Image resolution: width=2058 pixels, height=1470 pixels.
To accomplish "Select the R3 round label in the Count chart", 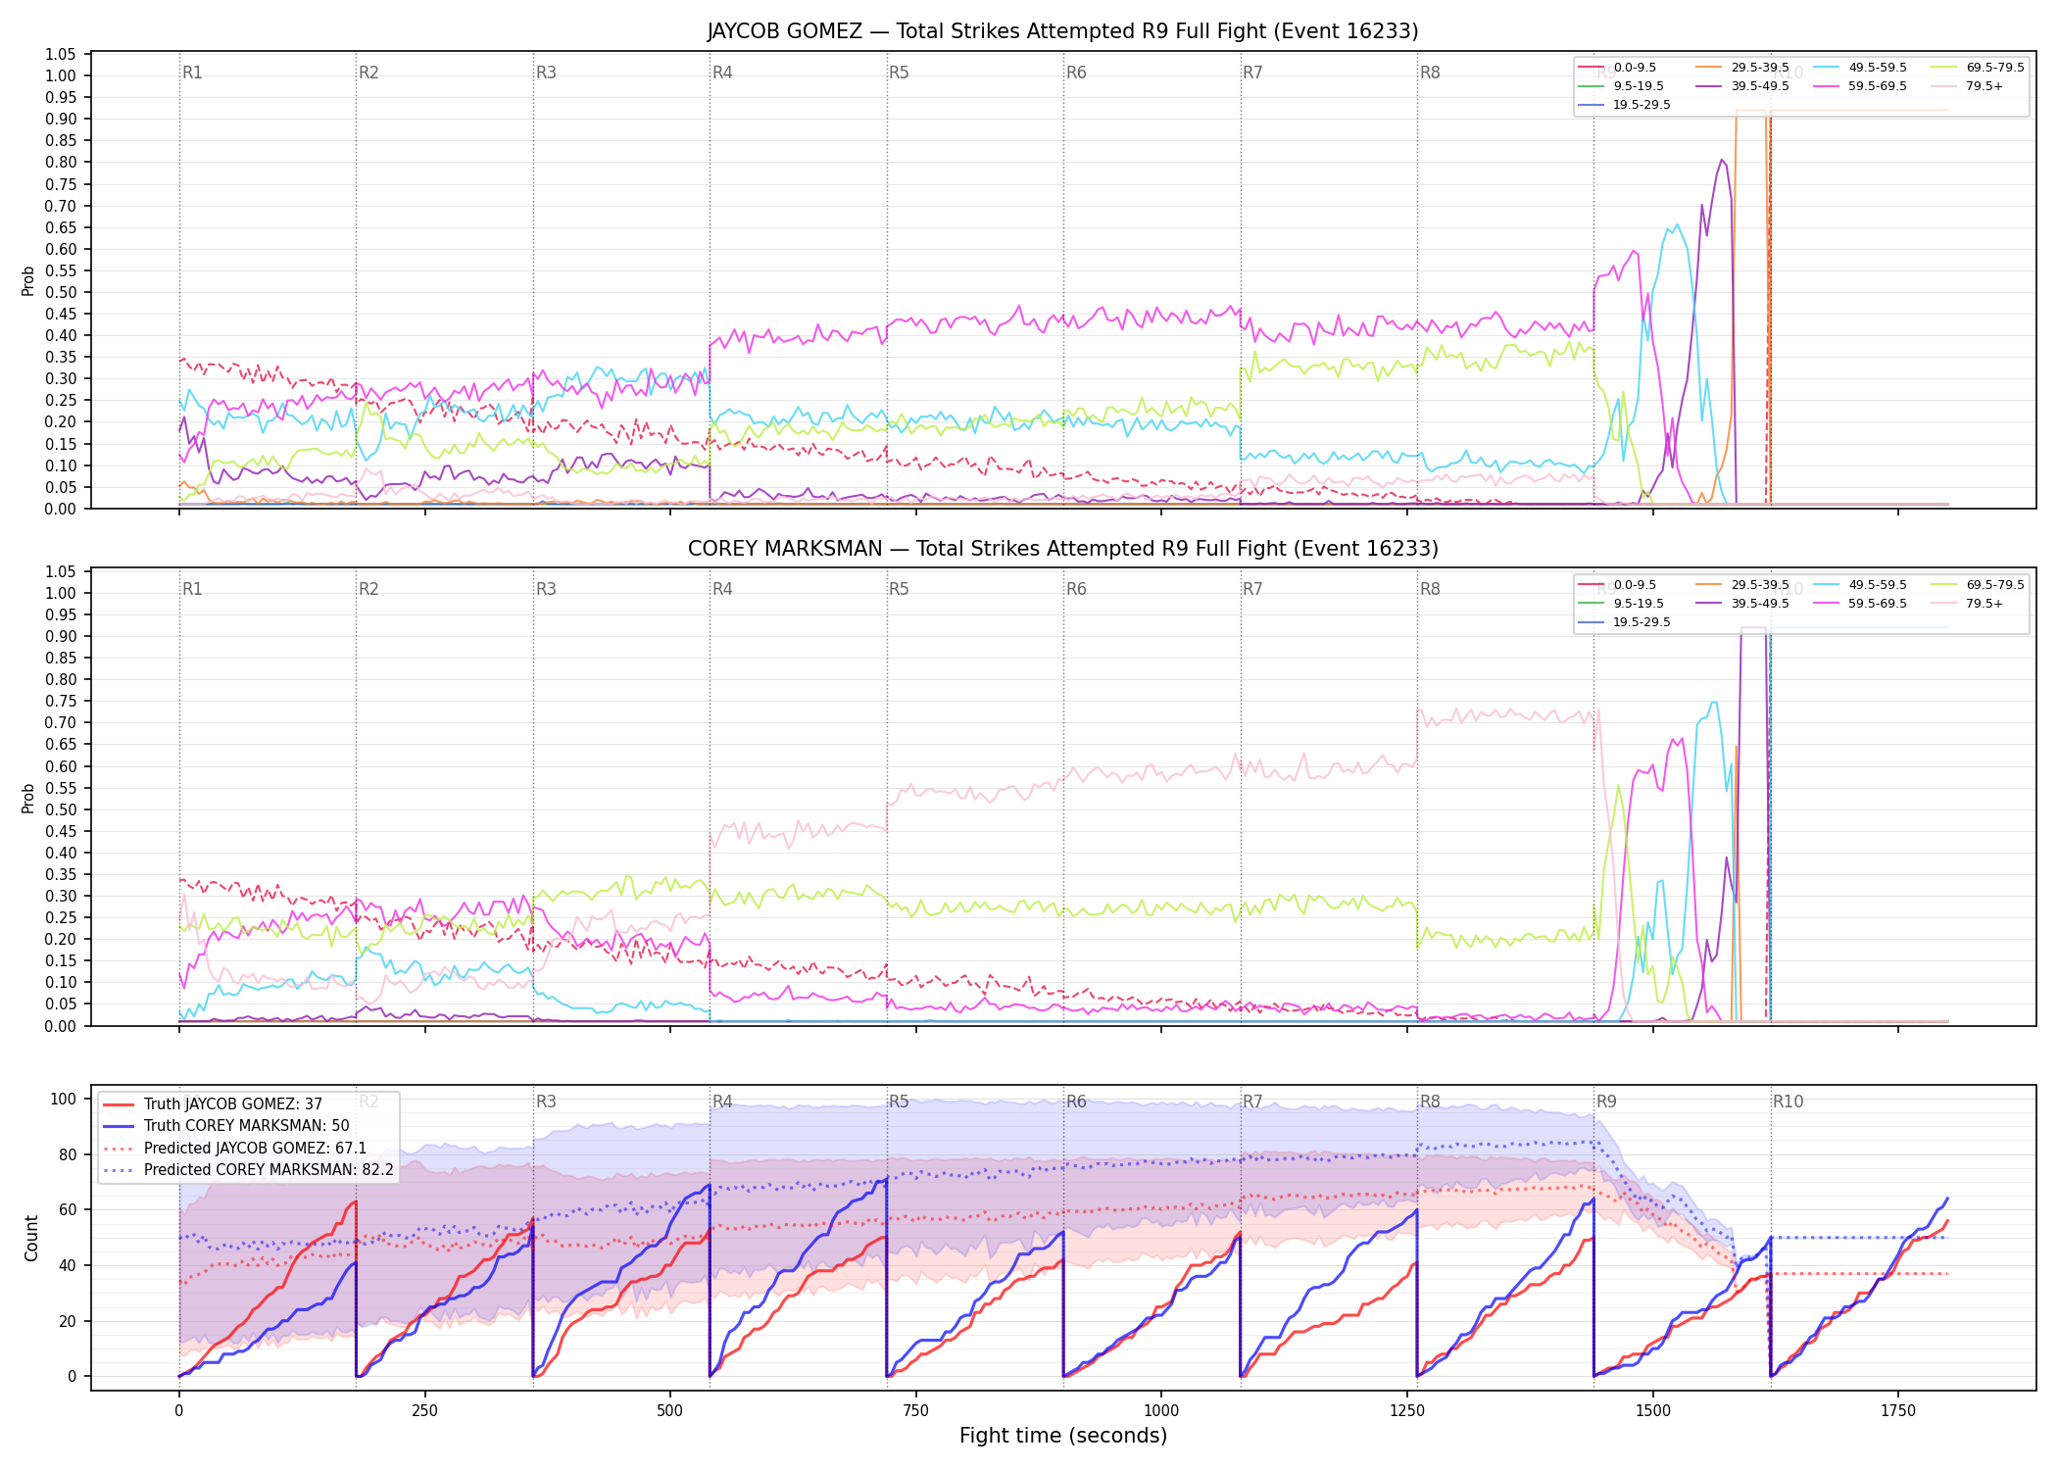I will 546,1102.
